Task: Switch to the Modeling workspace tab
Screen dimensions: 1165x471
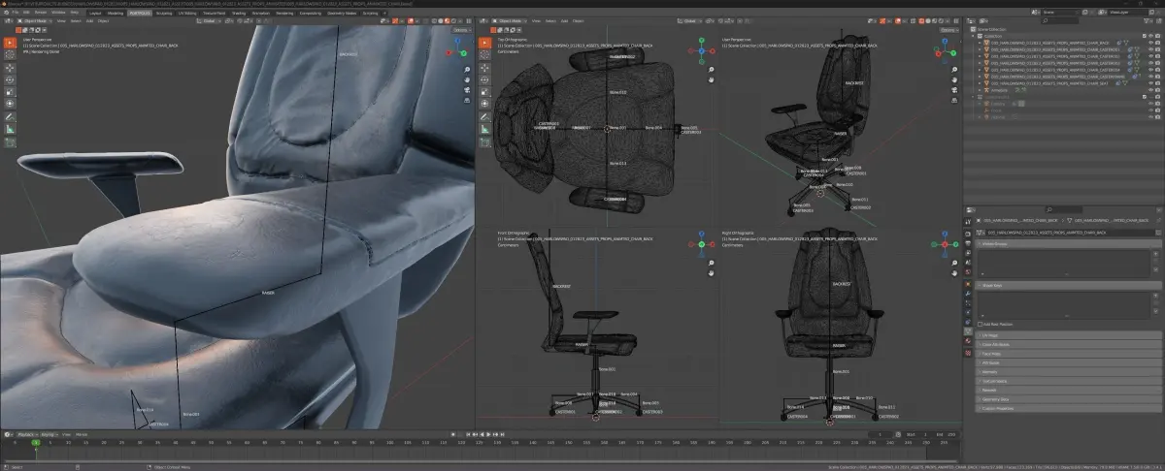Action: (116, 13)
